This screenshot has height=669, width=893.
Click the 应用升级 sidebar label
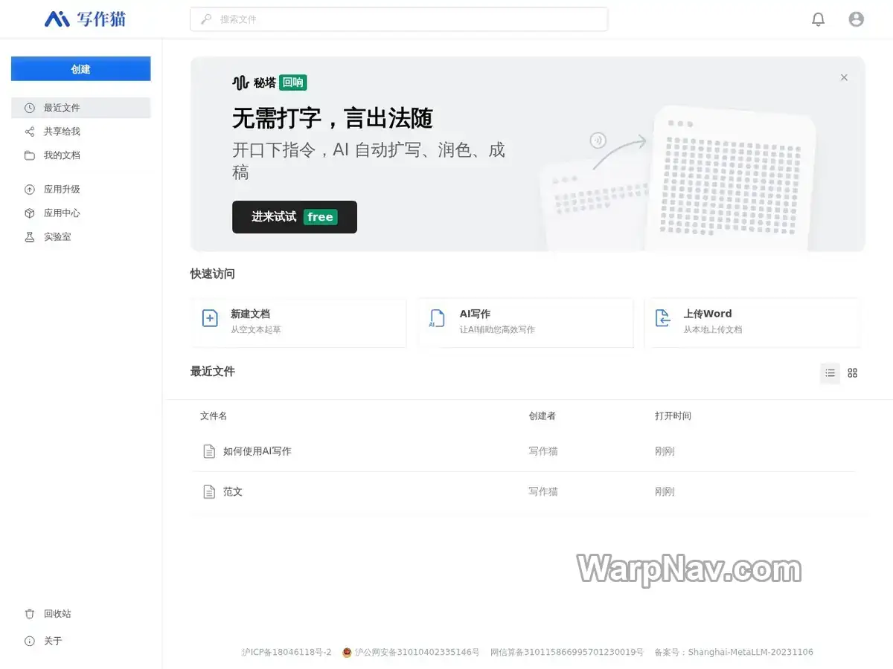62,190
